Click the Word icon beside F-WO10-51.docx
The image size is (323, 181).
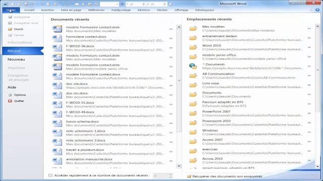pyautogui.click(x=57, y=105)
